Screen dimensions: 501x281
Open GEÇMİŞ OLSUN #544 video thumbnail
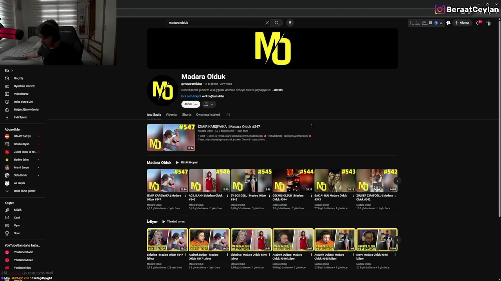click(x=293, y=180)
